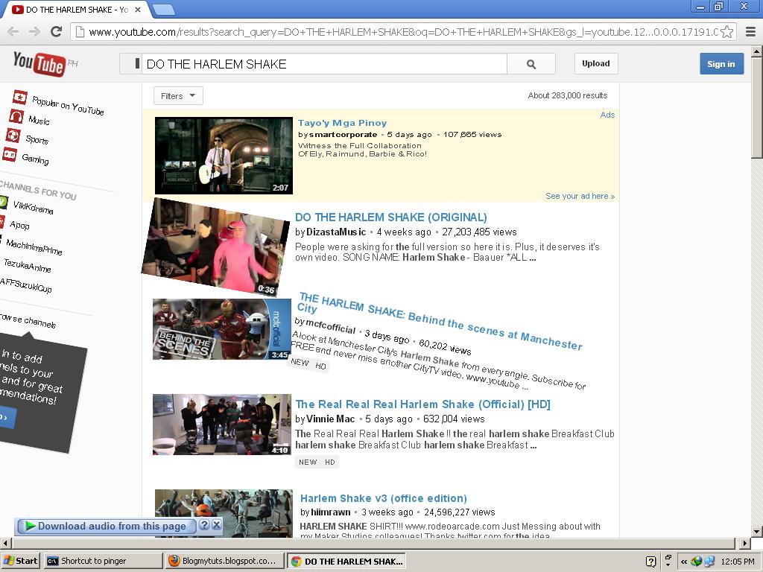Click the Download audio from this page button
This screenshot has width=763, height=572.
(106, 526)
